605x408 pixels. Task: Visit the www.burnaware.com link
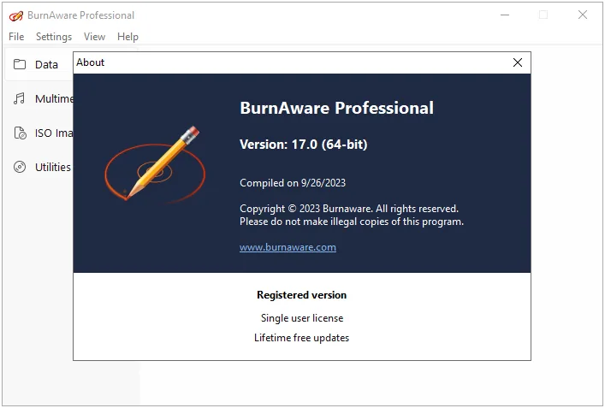pyautogui.click(x=288, y=247)
